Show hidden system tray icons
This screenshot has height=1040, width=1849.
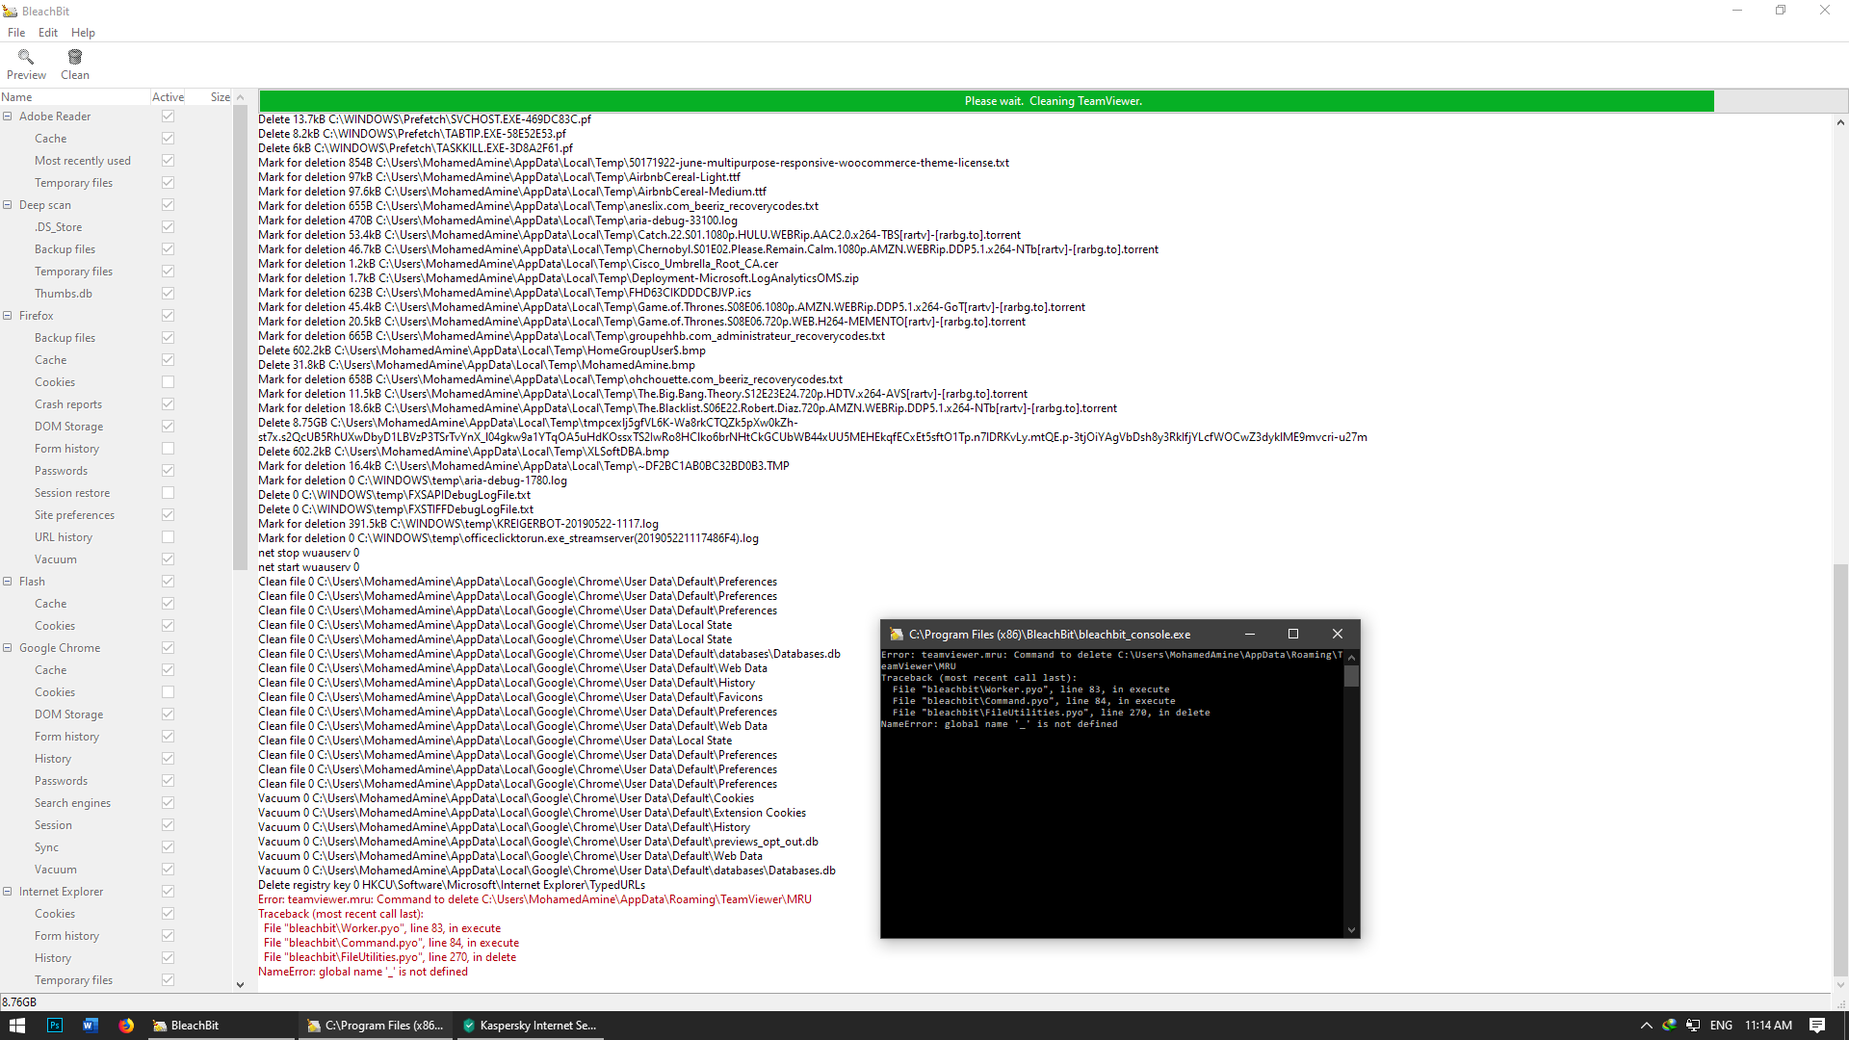(1646, 1026)
